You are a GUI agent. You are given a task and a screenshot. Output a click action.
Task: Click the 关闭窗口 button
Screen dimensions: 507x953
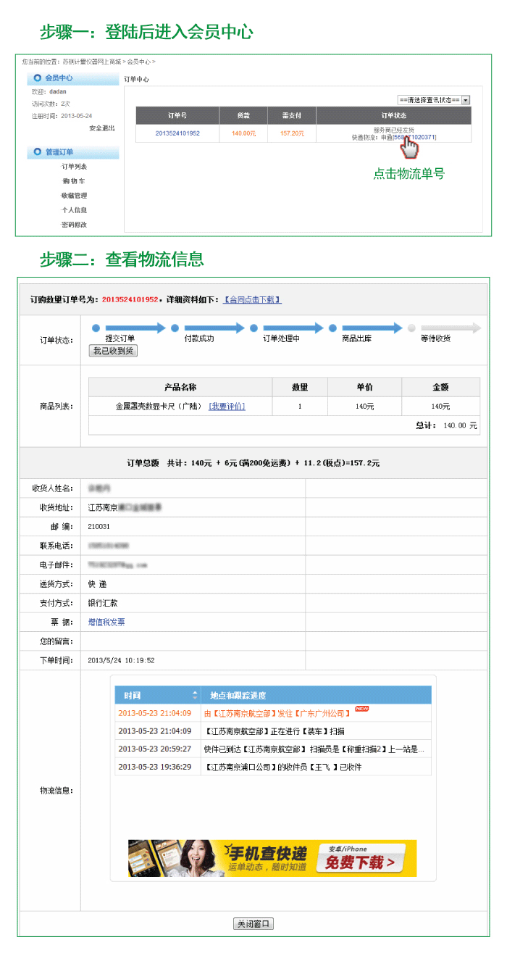point(253,923)
